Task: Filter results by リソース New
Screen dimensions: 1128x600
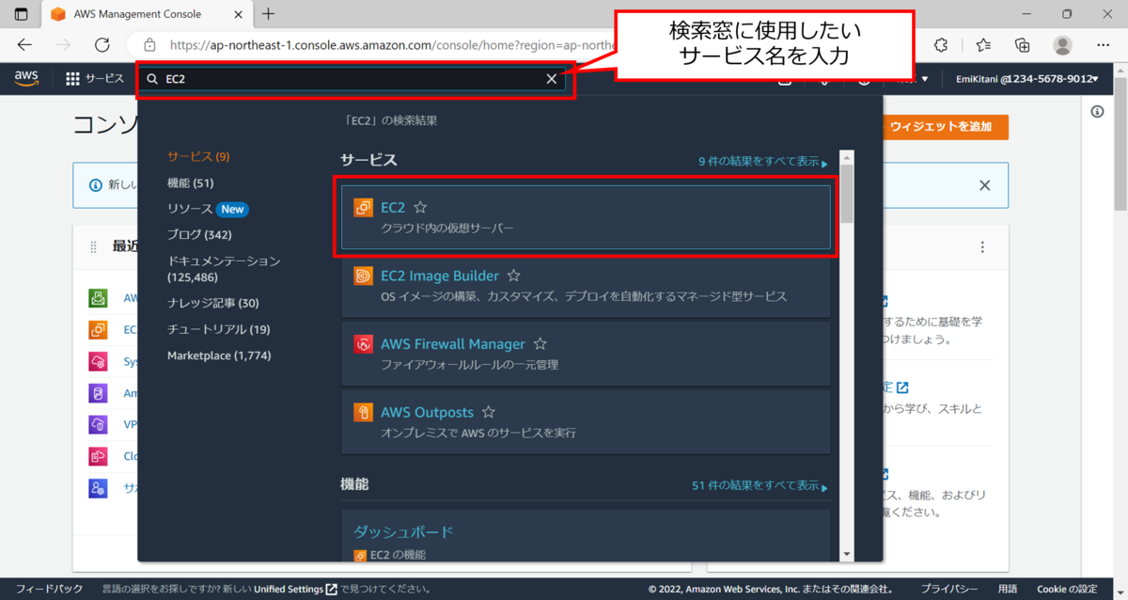Action: tap(208, 209)
